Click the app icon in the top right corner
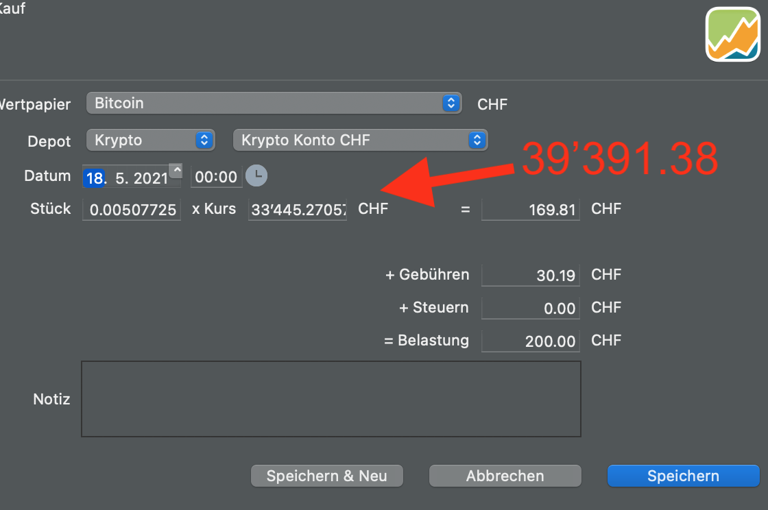Image resolution: width=768 pixels, height=510 pixels. point(733,34)
